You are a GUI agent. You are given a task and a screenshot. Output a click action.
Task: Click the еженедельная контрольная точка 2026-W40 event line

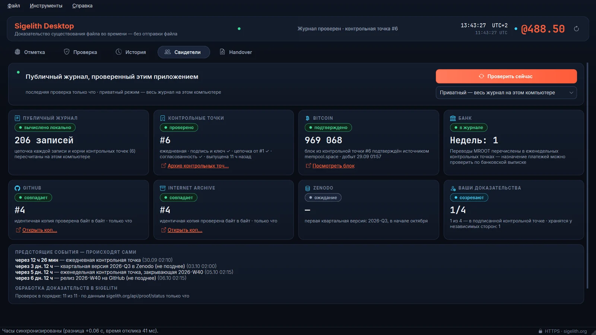coord(124,272)
